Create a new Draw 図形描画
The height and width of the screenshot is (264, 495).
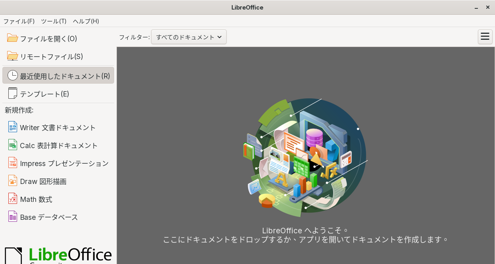[x=58, y=181]
